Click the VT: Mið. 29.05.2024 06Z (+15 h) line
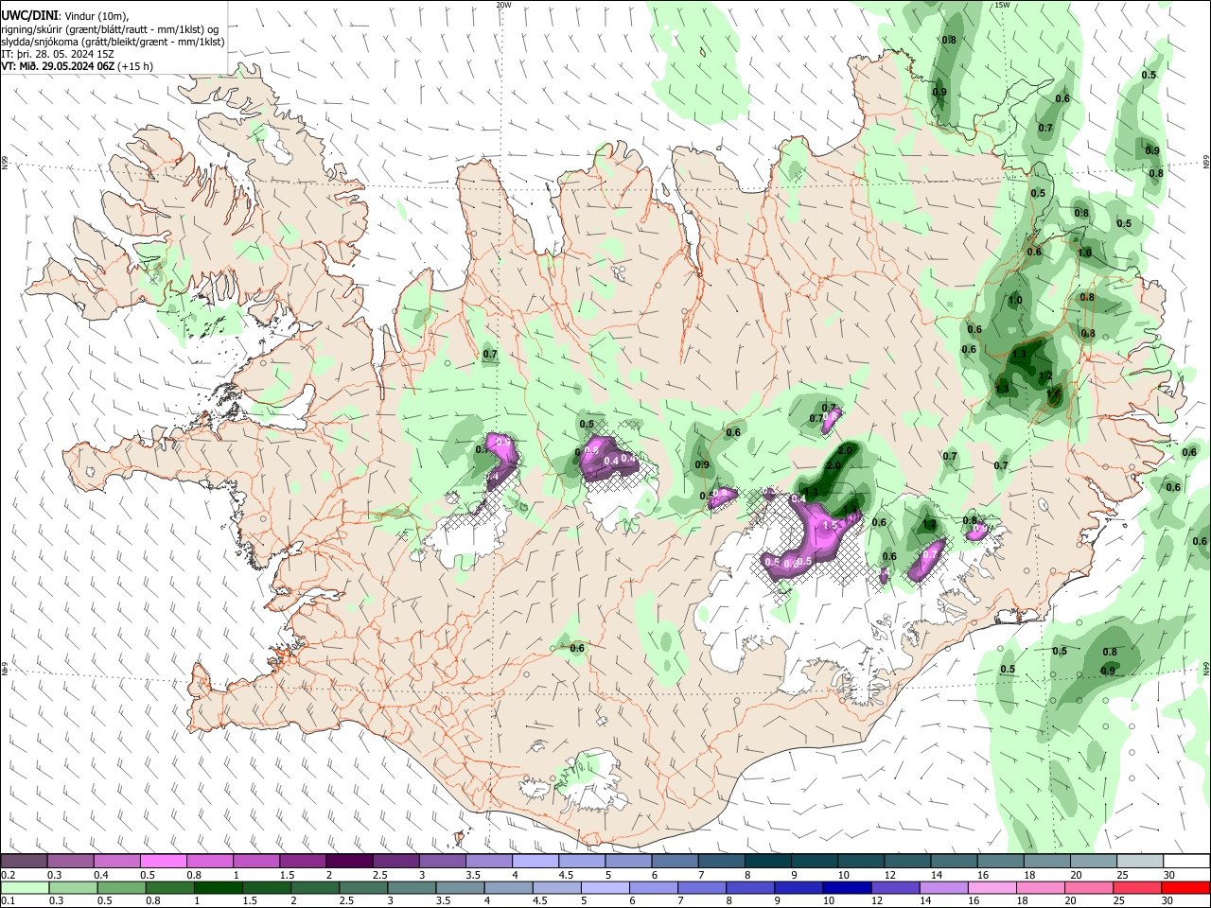Viewport: 1211px width, 908px height. point(78,66)
